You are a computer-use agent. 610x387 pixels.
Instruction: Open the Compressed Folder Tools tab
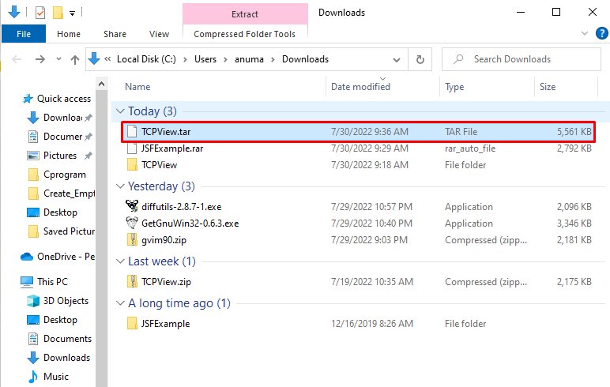click(245, 34)
